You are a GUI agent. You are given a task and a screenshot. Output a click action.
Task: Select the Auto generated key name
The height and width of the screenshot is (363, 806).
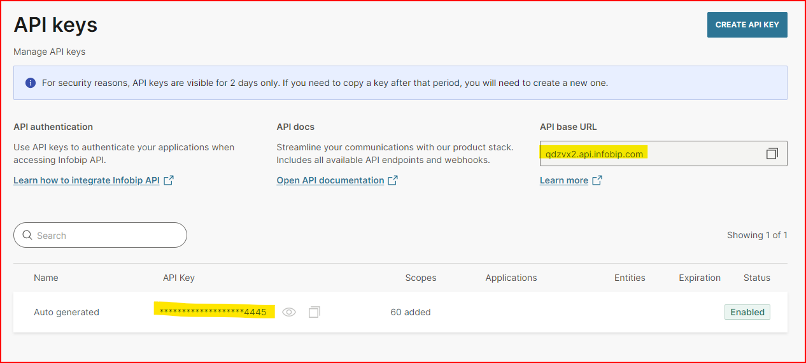coord(66,312)
